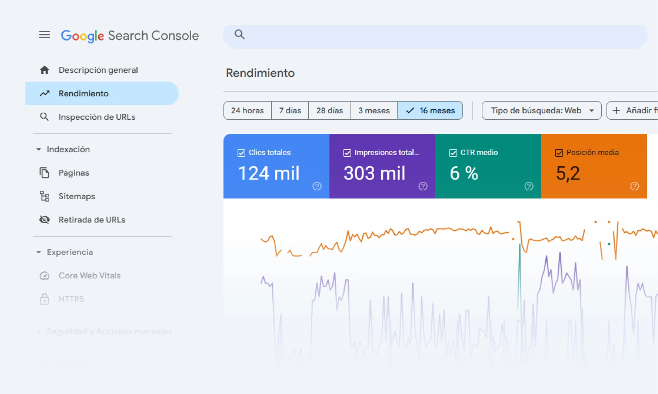Click the crossed-eye icon for Retirada de URLs
Viewport: 658px width, 394px height.
(45, 220)
